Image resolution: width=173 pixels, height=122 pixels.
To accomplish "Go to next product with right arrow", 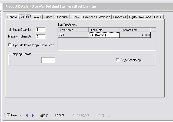I will tap(33, 115).
